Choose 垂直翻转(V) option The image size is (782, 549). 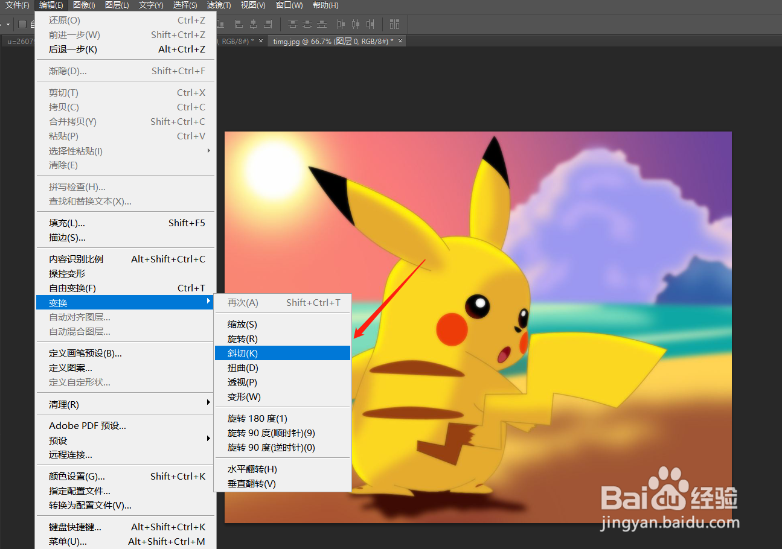pos(283,484)
